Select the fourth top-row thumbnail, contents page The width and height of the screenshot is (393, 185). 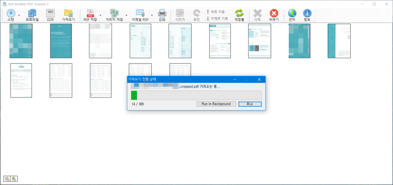[140, 41]
